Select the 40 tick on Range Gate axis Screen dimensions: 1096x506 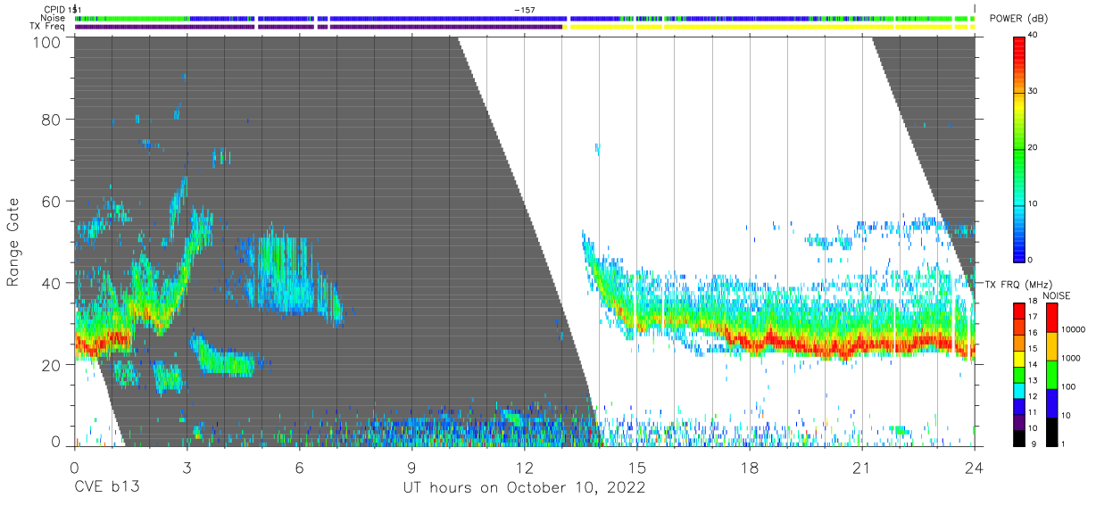point(53,283)
